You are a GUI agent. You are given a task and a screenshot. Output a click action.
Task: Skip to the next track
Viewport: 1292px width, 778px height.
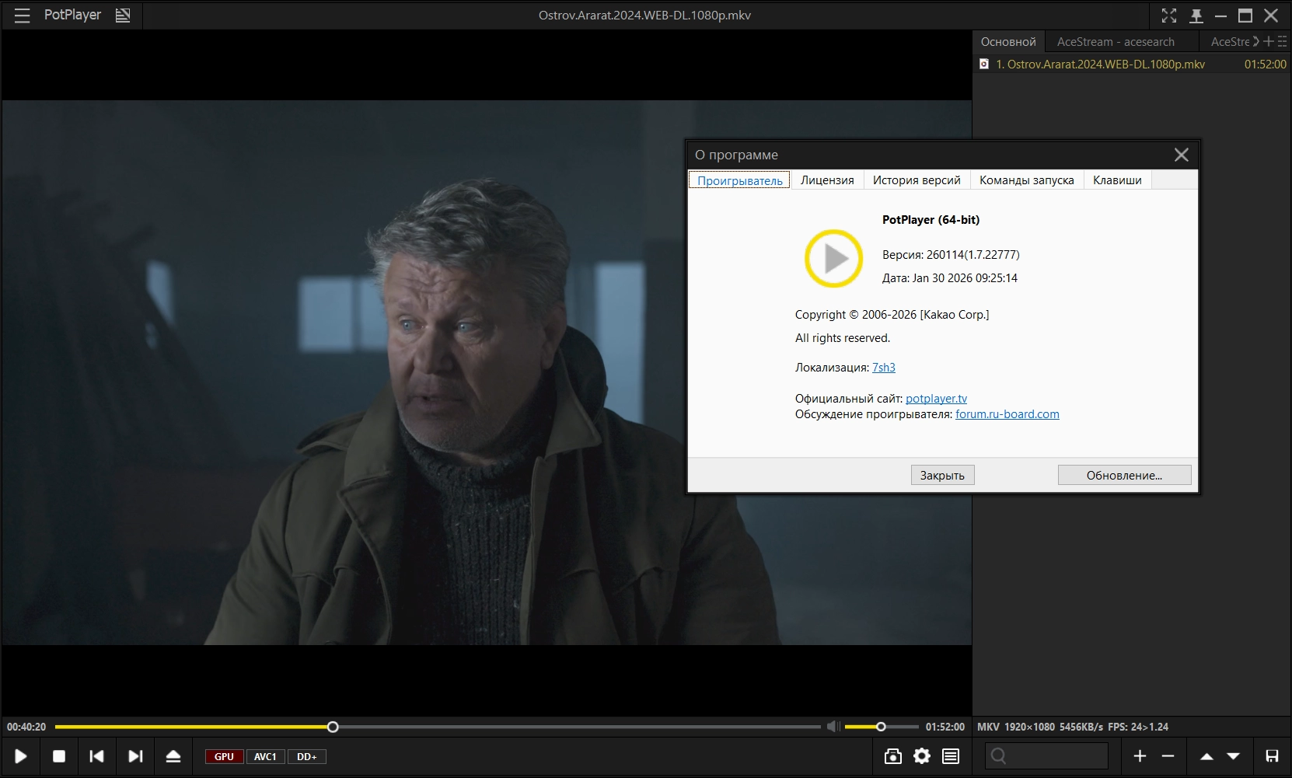pyautogui.click(x=135, y=756)
